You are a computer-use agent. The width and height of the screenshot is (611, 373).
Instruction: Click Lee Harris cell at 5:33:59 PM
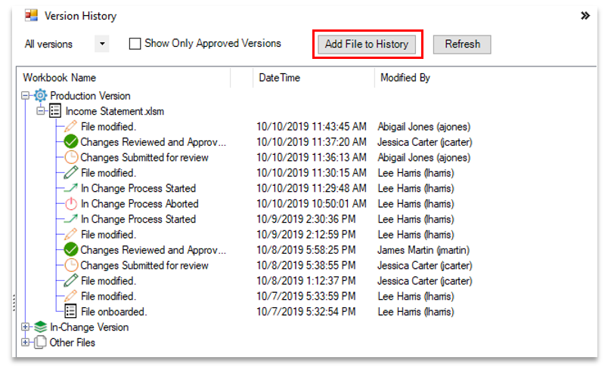click(416, 297)
